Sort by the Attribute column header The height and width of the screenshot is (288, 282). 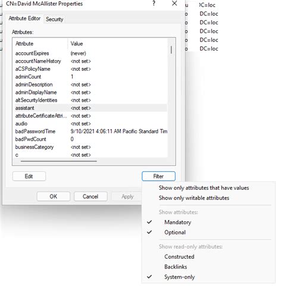[40, 43]
